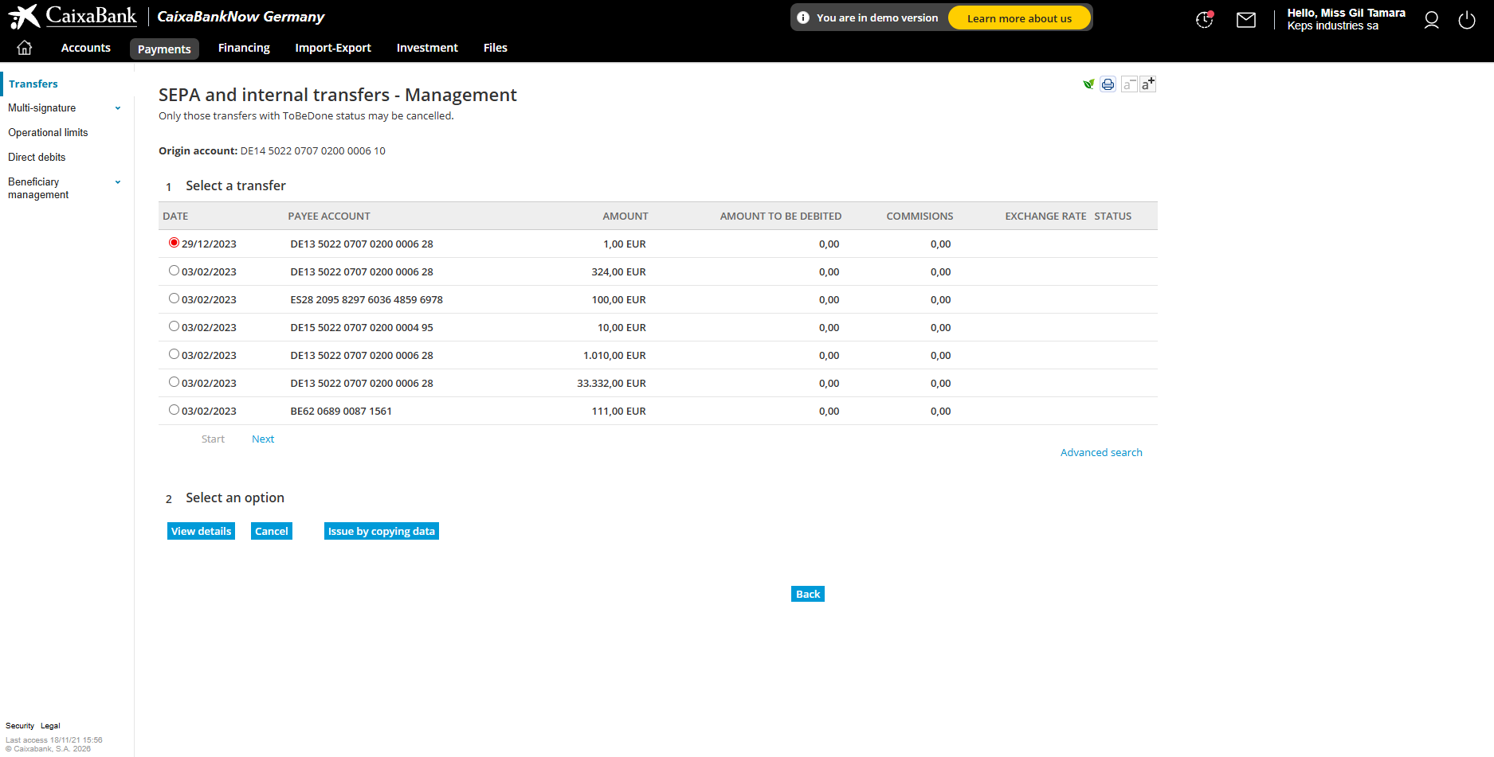Switch to the Investment tab
Viewport: 1494px width, 757px height.
coord(427,48)
